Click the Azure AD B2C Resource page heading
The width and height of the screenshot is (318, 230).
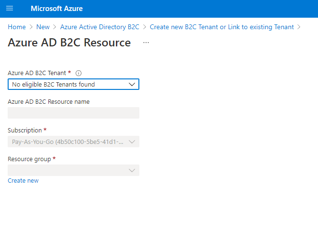pos(69,43)
